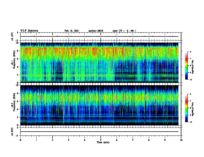
Task: Click the '-6' label on ch.2 color scale
Action: (190, 94)
